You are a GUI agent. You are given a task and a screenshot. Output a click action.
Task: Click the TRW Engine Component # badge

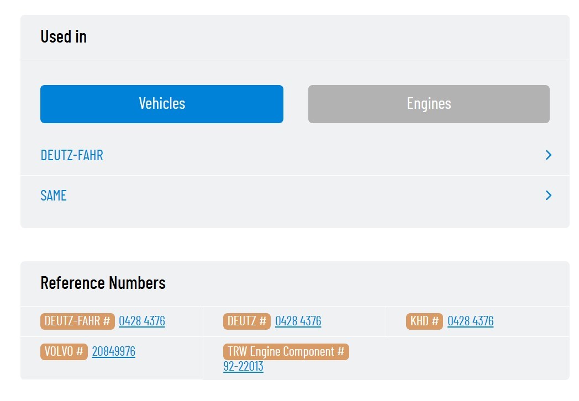coord(286,352)
